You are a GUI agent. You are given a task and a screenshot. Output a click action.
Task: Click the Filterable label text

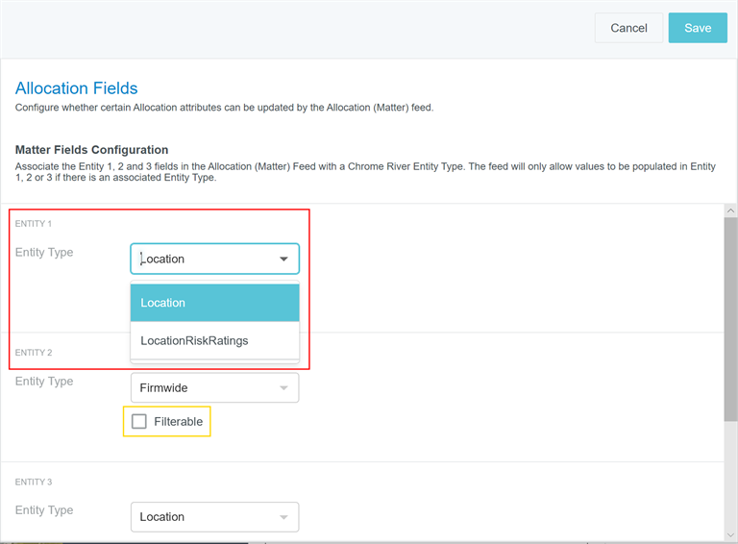178,421
